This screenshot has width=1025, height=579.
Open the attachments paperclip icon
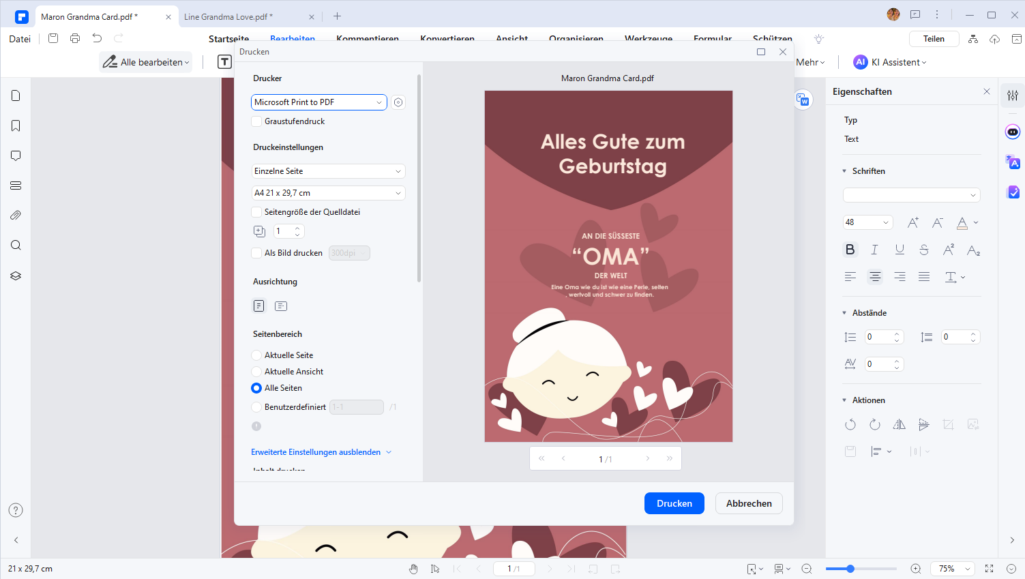coord(16,216)
